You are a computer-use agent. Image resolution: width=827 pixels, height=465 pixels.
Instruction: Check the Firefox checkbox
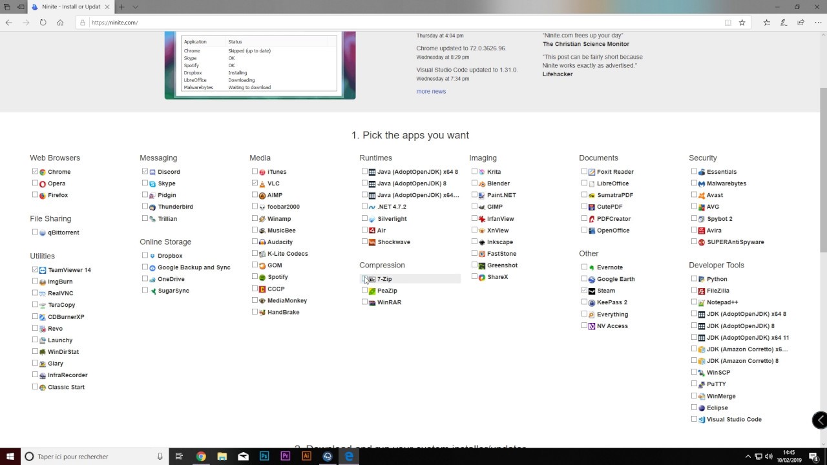click(x=35, y=195)
